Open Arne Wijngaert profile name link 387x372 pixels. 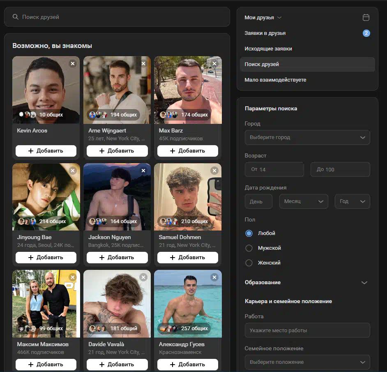[x=107, y=130]
